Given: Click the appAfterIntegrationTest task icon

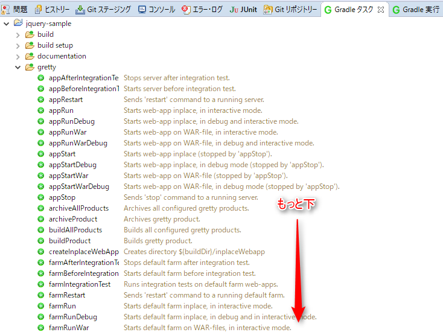Looking at the screenshot, I should click(41, 78).
